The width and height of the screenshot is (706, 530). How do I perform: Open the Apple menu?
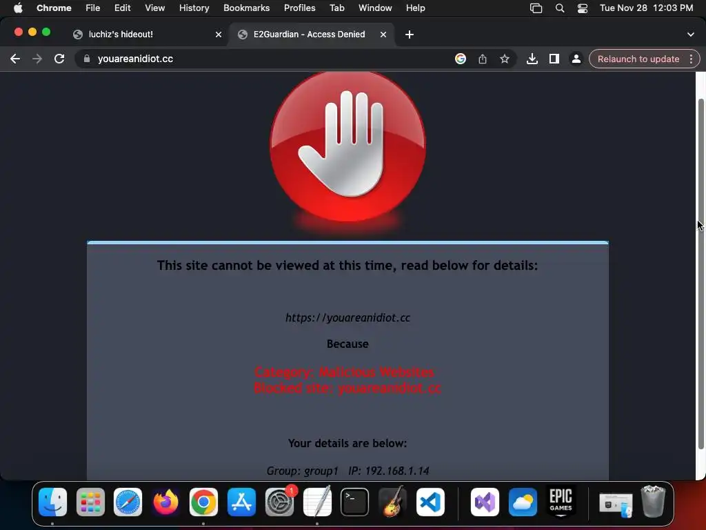click(18, 8)
